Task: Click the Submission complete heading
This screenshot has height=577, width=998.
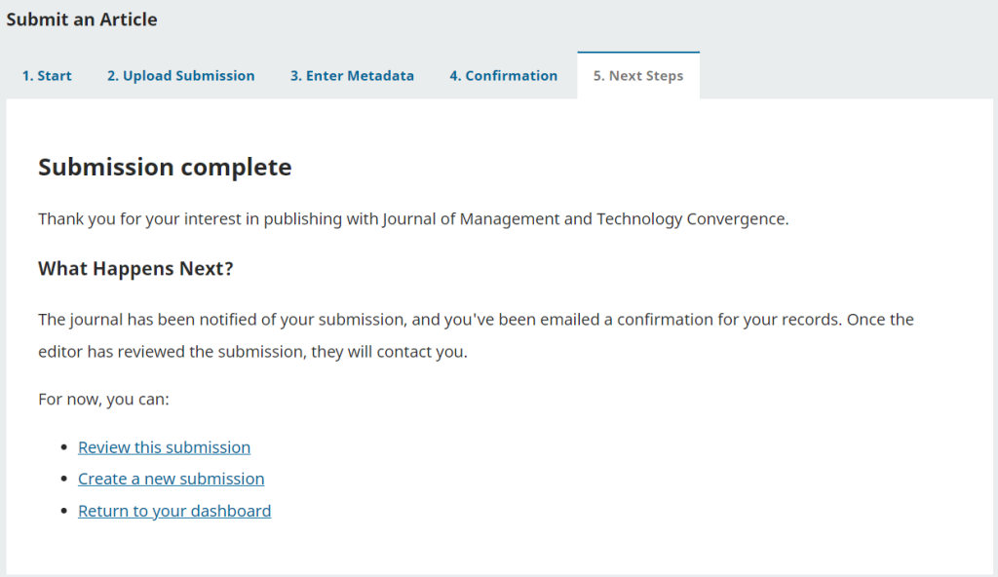Action: [165, 167]
